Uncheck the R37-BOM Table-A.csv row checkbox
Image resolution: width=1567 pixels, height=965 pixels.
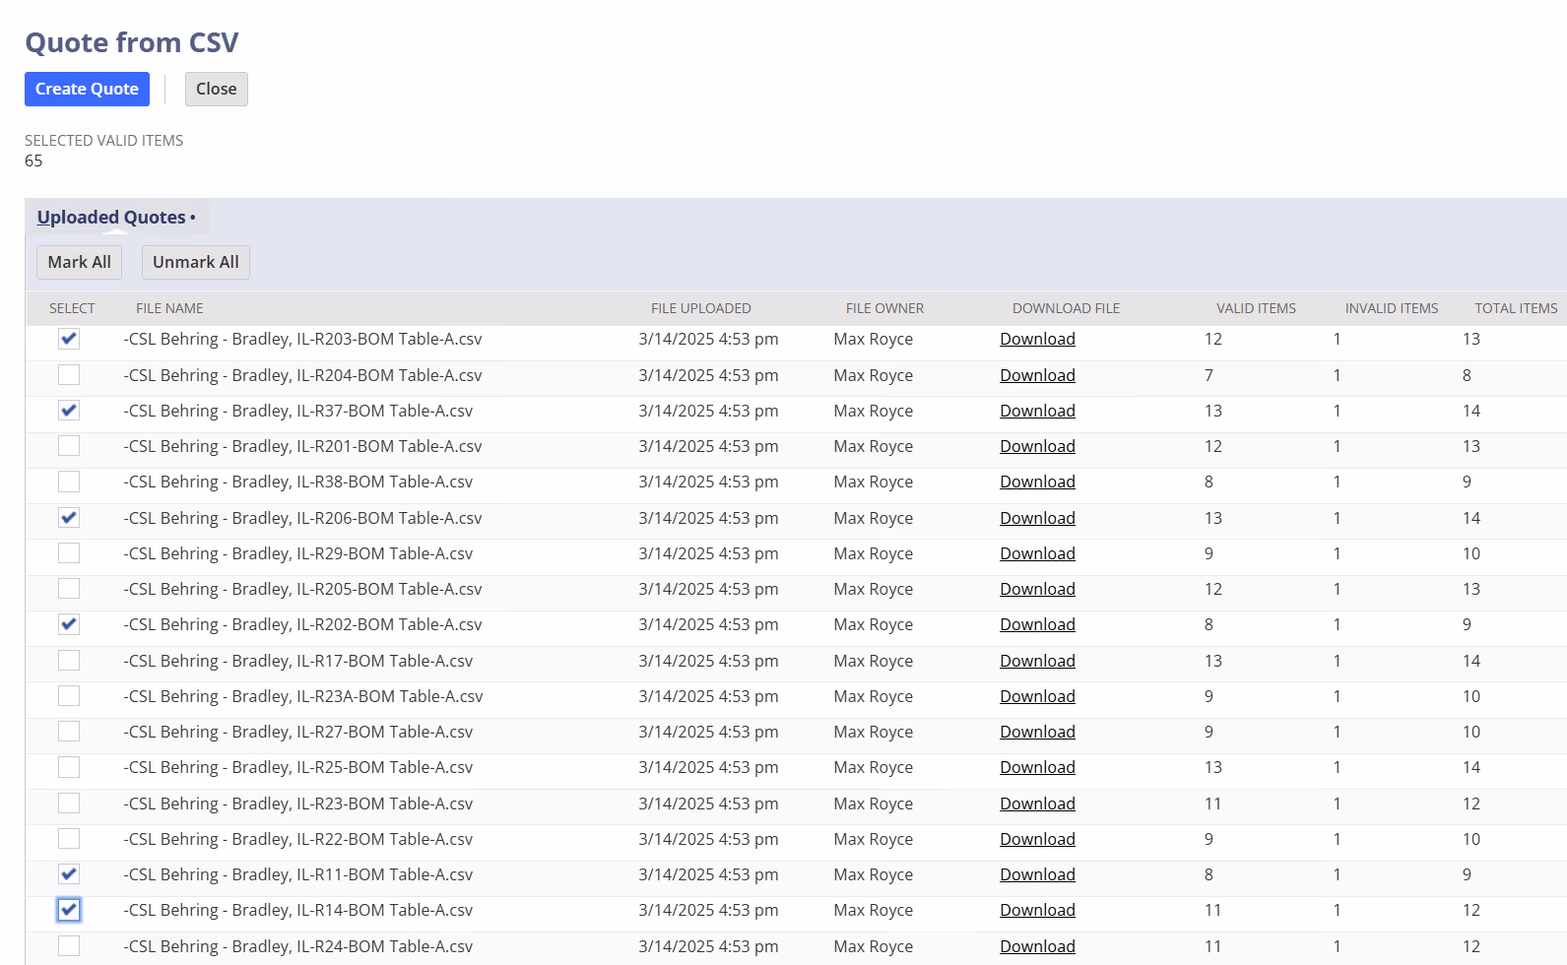[69, 411]
